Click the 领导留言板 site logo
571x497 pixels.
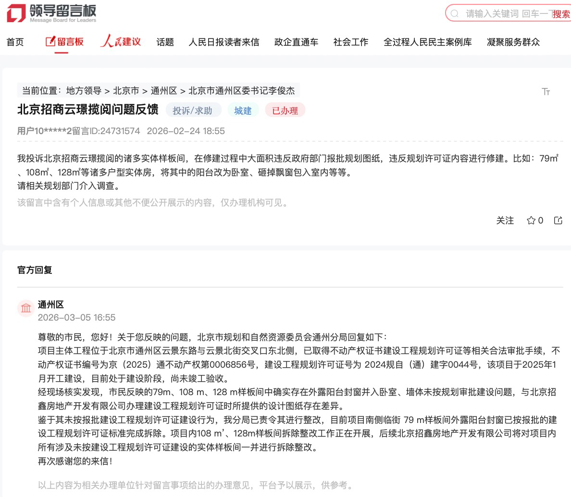[51, 13]
